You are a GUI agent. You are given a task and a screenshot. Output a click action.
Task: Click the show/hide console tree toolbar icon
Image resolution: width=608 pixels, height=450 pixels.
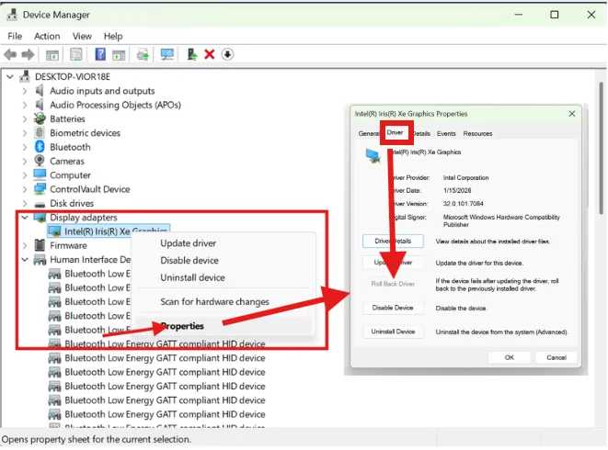click(52, 54)
